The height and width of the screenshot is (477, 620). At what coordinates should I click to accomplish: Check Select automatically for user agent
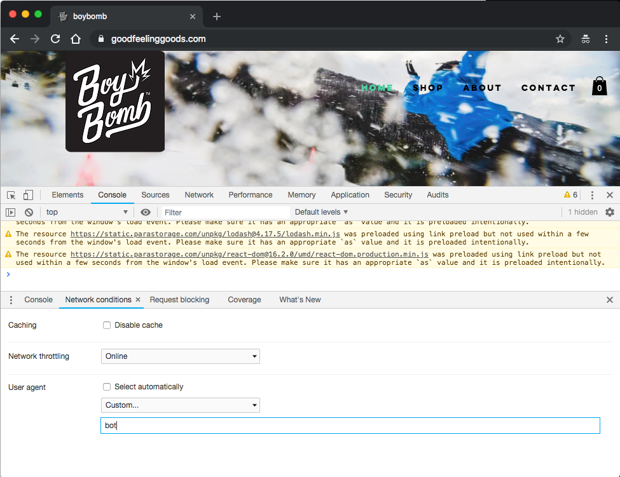pyautogui.click(x=107, y=387)
